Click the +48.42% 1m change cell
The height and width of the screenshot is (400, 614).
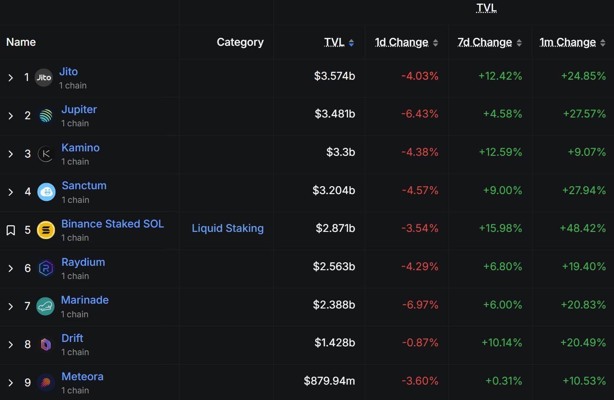[583, 228]
